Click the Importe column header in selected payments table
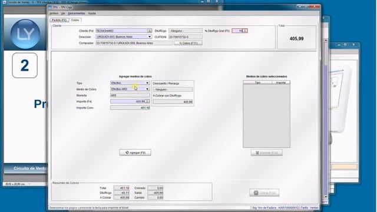Viewport: 377px width, 212px height. pyautogui.click(x=281, y=82)
